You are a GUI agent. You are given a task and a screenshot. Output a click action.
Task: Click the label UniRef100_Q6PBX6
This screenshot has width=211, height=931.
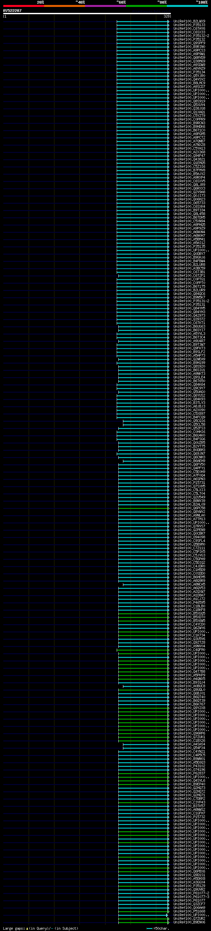tap(189, 871)
